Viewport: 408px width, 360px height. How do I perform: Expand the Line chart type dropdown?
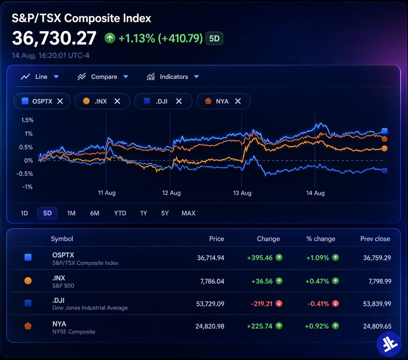(x=56, y=77)
